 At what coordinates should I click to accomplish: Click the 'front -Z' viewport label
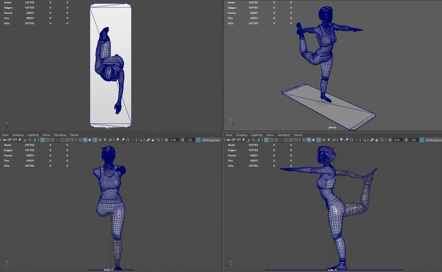tap(108, 270)
